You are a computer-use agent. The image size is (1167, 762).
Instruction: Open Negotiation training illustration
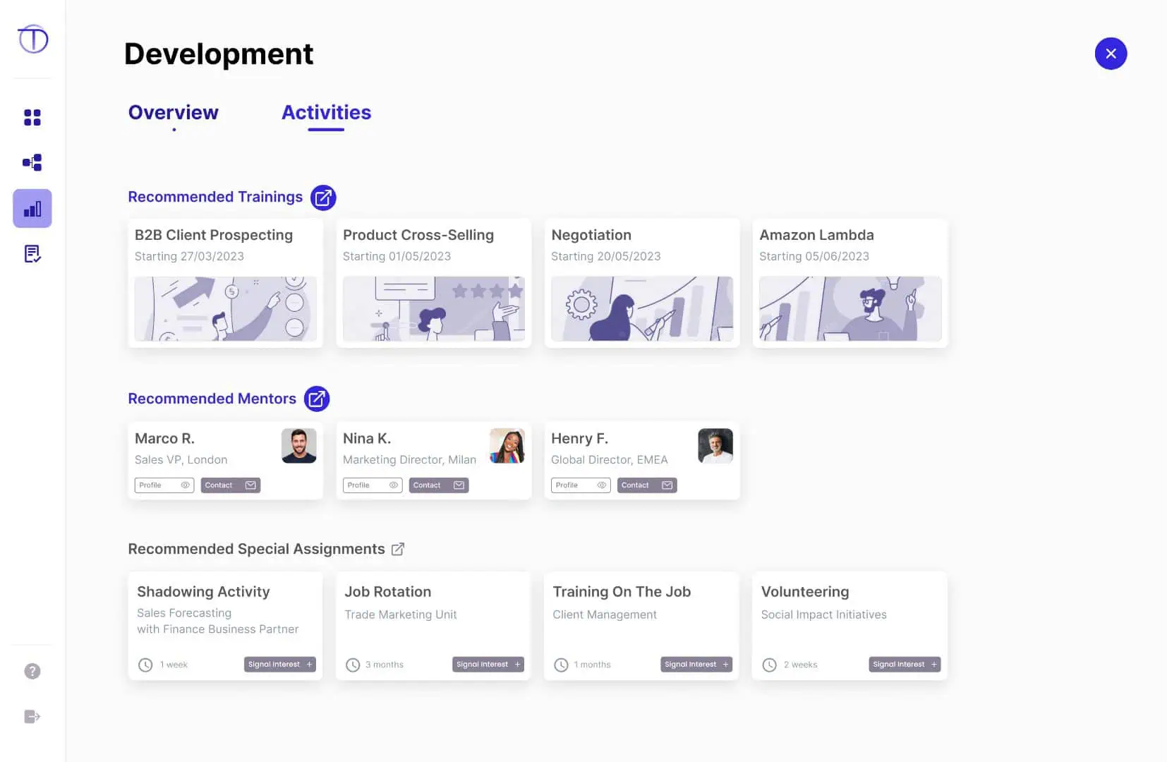642,309
